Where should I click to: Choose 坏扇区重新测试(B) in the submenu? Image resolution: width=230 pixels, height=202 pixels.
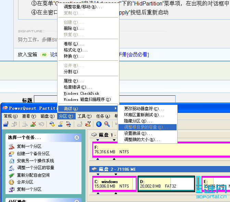pyautogui.click(x=148, y=115)
